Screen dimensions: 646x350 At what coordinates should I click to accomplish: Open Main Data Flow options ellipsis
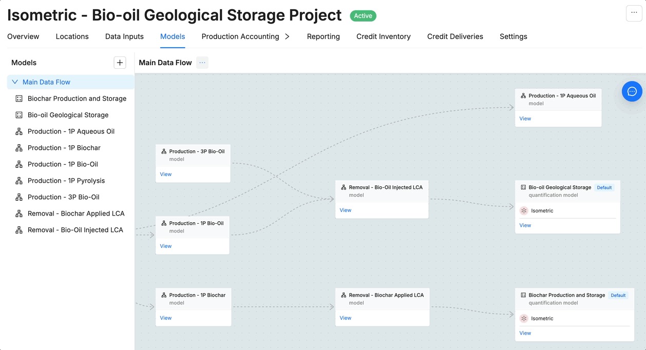[202, 63]
